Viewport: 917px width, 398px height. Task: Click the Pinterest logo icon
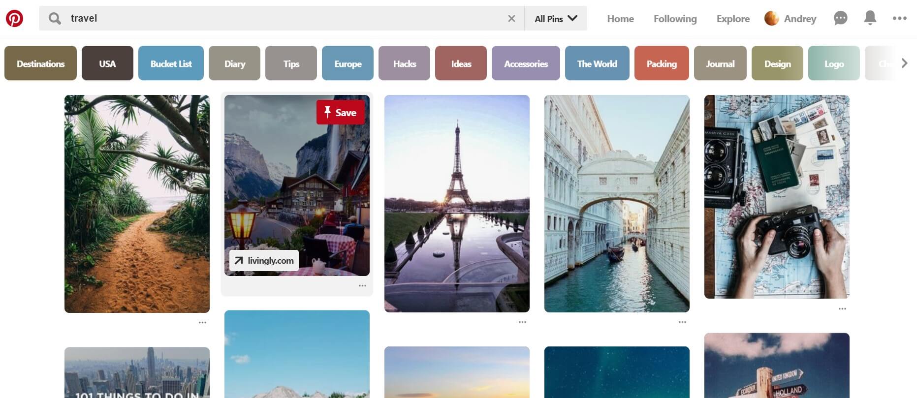tap(14, 19)
